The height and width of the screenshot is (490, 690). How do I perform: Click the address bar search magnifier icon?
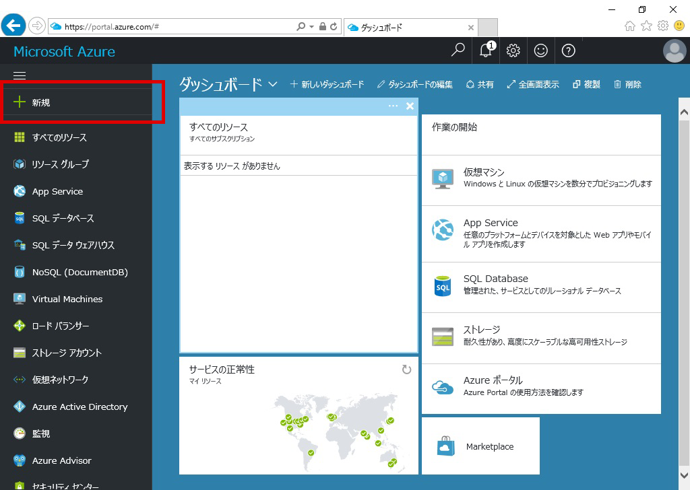[301, 26]
